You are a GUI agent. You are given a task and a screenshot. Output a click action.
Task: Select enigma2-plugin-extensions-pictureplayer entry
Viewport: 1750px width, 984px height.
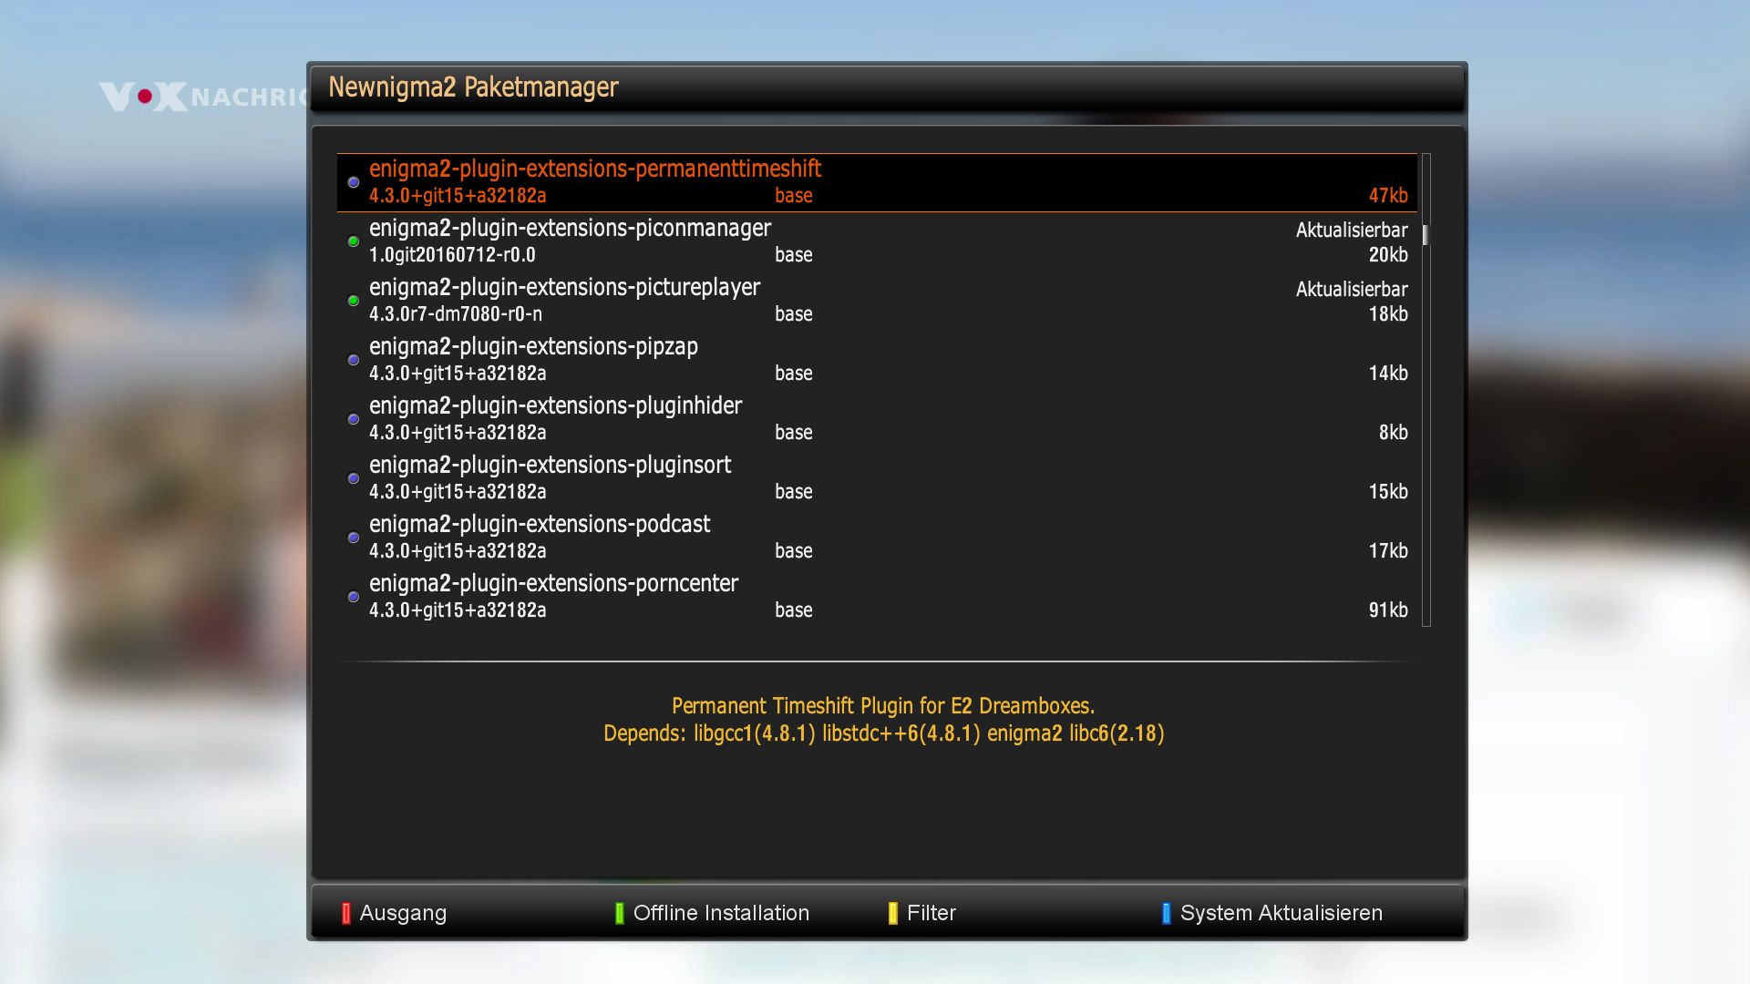coord(877,301)
